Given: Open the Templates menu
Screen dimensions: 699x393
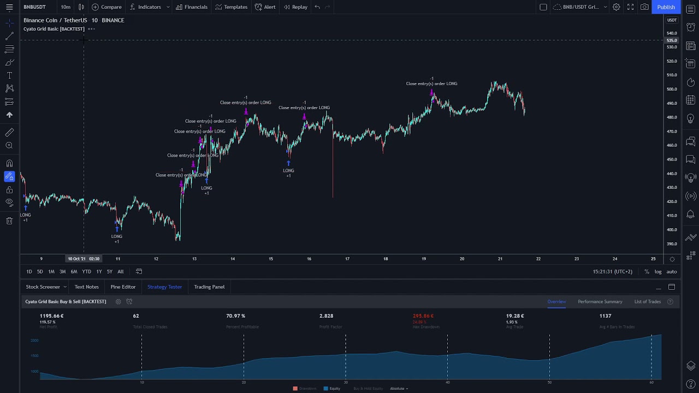Looking at the screenshot, I should 231,7.
